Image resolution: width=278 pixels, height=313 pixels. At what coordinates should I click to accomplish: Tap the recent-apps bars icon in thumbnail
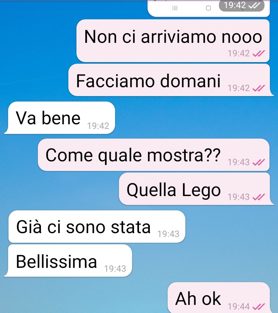coord(175,8)
